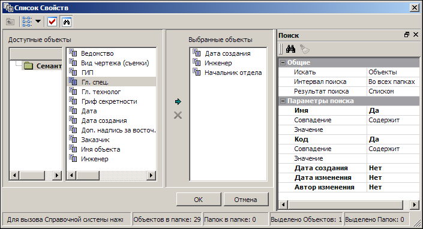Select Заказчик item
The image size is (423, 229).
click(x=95, y=140)
